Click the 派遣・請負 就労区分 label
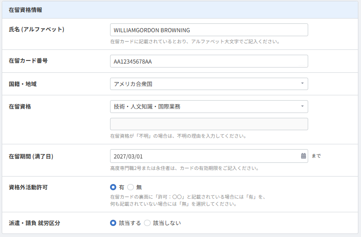The width and height of the screenshot is (361, 237). [x=34, y=223]
